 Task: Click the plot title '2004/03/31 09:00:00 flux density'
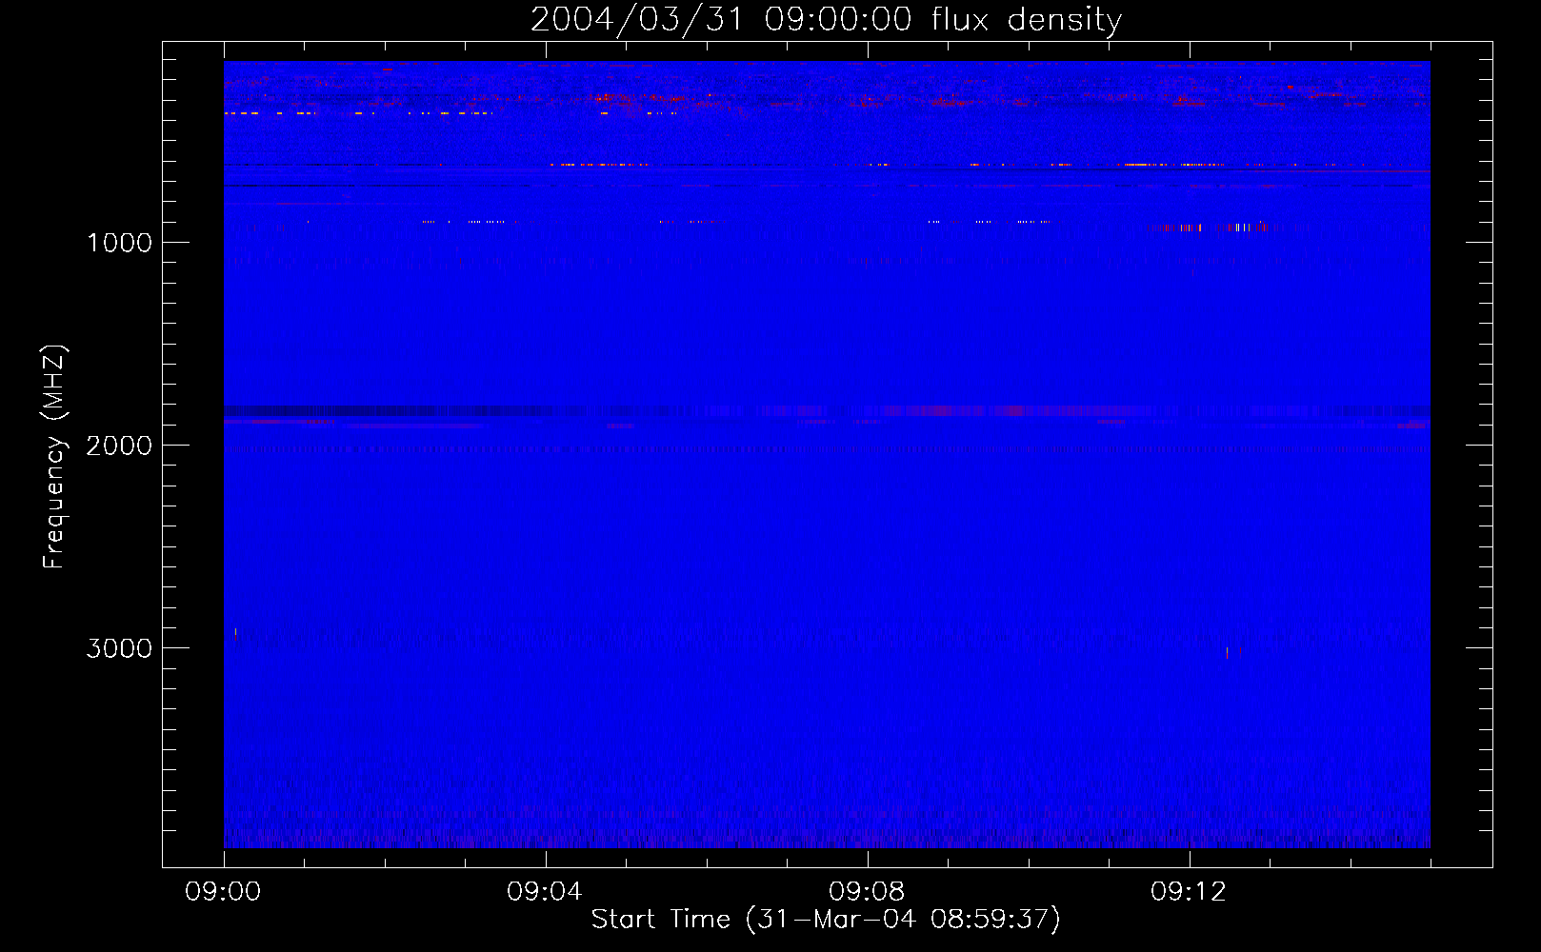[826, 19]
